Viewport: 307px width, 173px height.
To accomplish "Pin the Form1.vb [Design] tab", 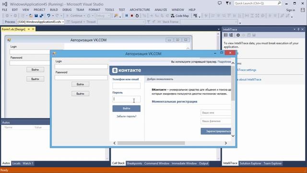I will click(x=29, y=29).
